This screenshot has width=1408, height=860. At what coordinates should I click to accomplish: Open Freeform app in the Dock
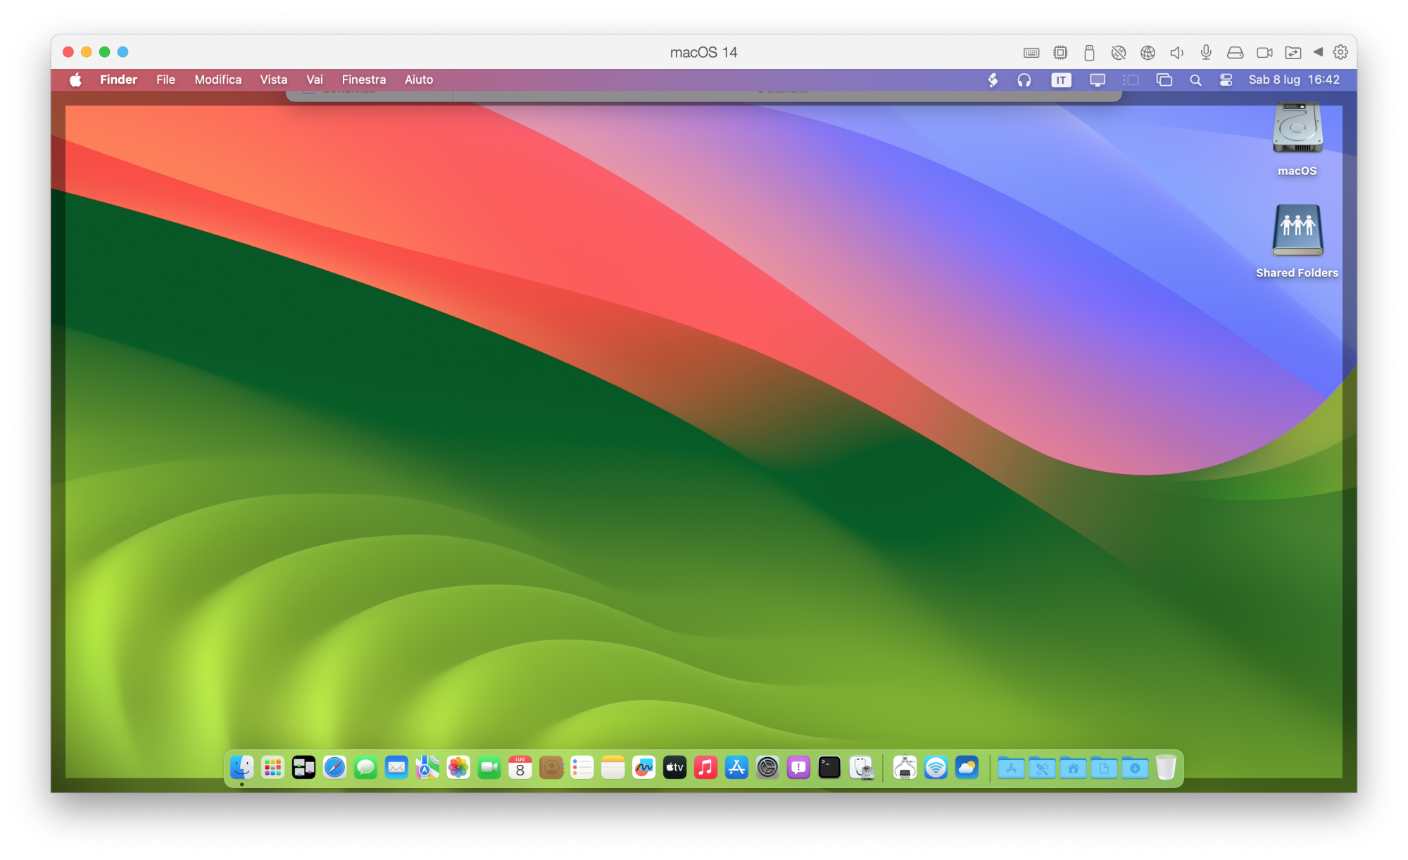click(643, 768)
